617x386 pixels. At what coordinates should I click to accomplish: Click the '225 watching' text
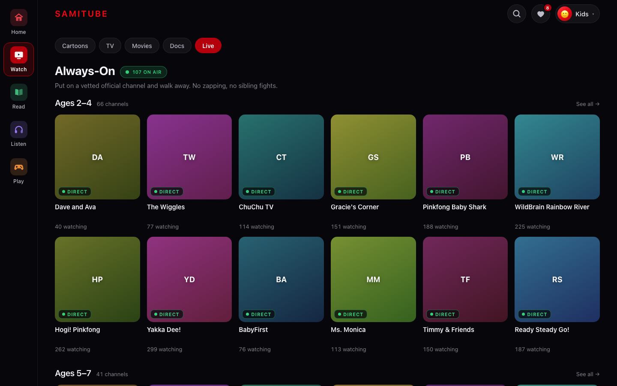(x=532, y=227)
